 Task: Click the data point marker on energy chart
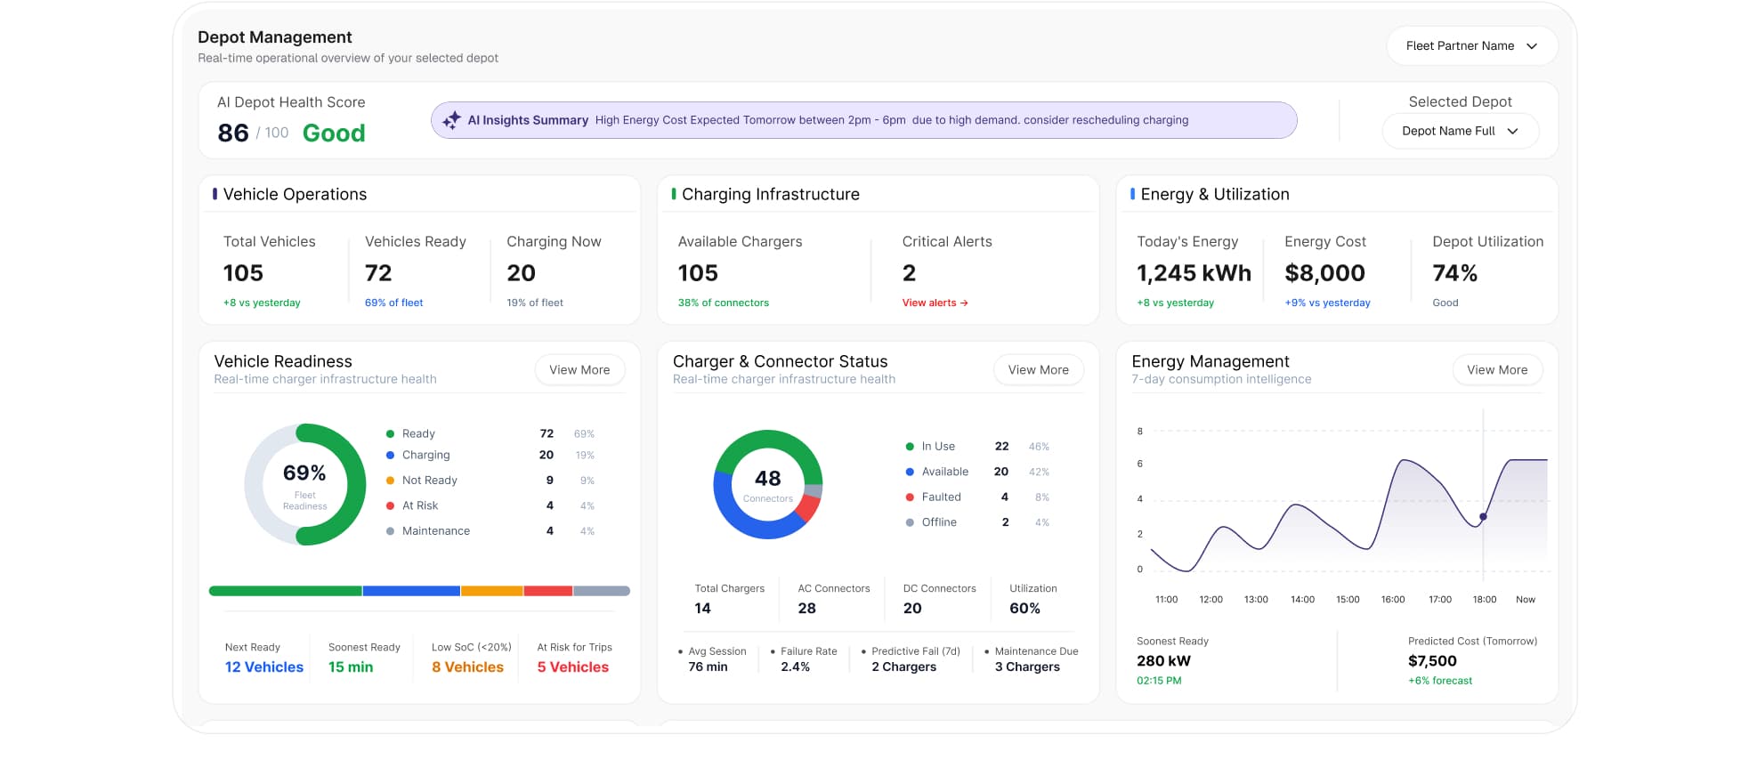[1483, 517]
